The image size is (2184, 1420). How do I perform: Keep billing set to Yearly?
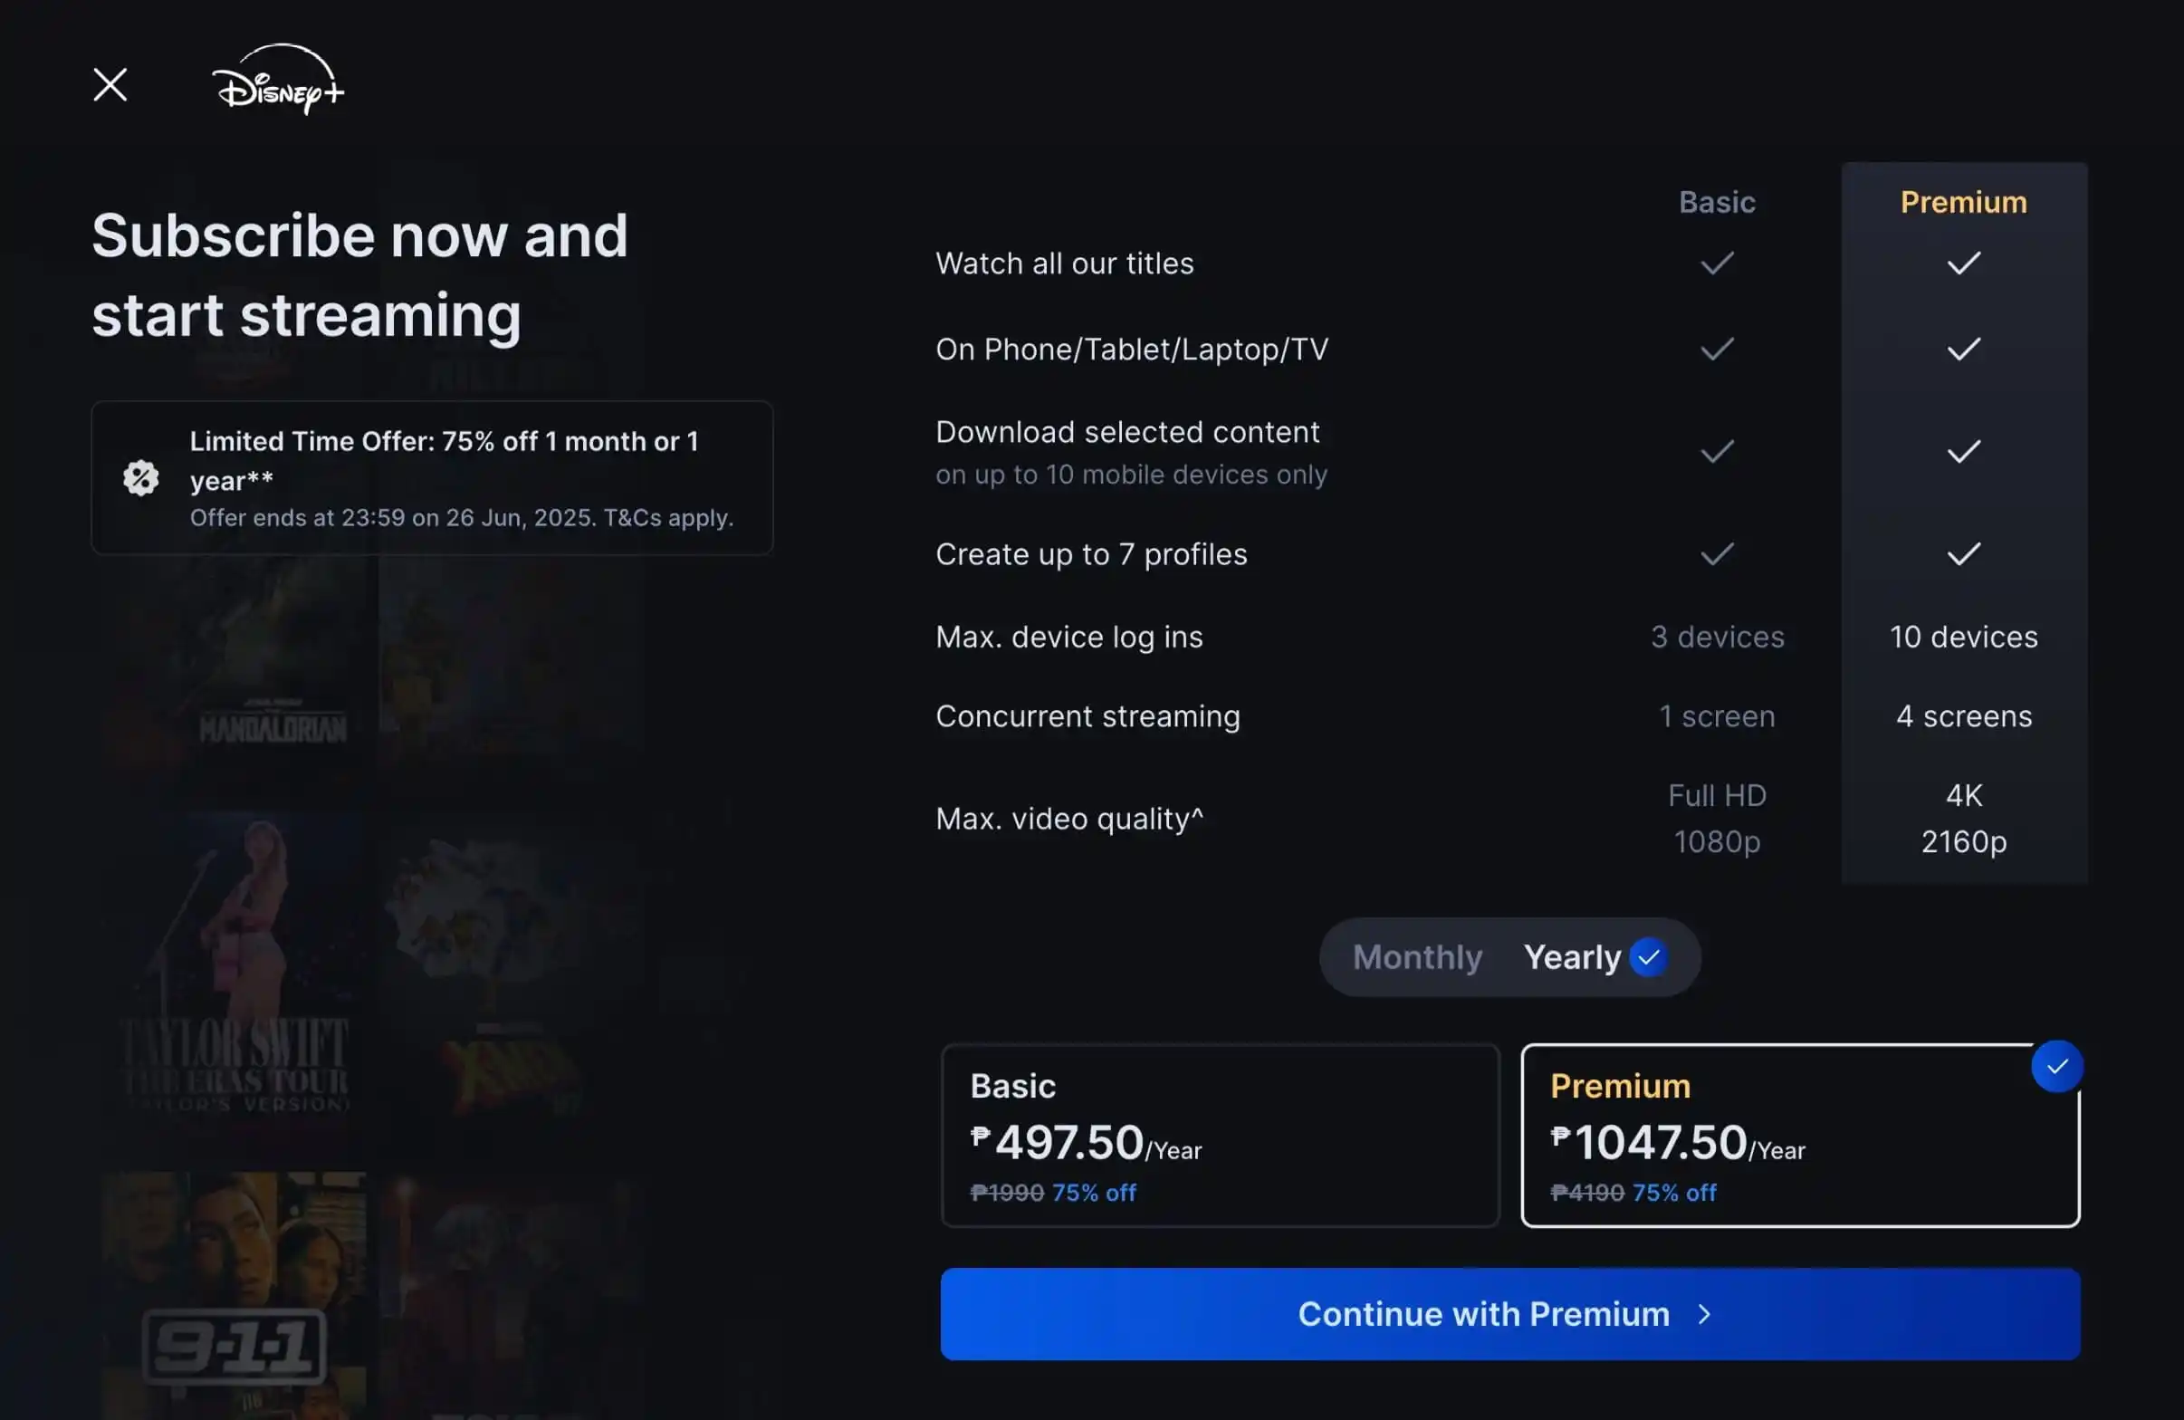pyautogui.click(x=1571, y=956)
